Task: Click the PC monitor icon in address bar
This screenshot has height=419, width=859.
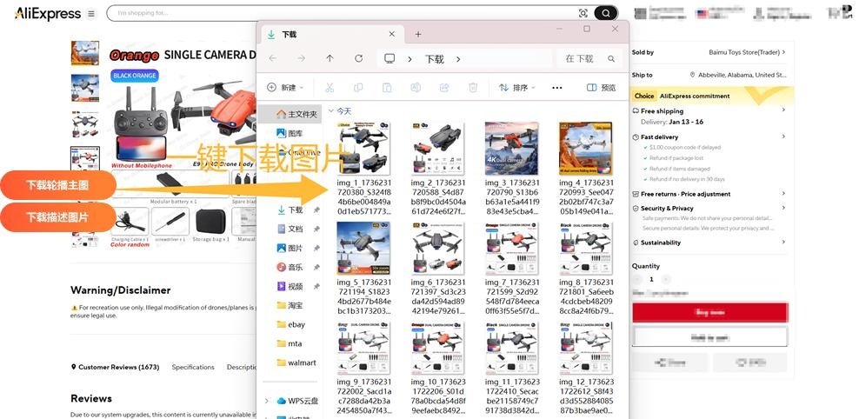Action: (390, 58)
